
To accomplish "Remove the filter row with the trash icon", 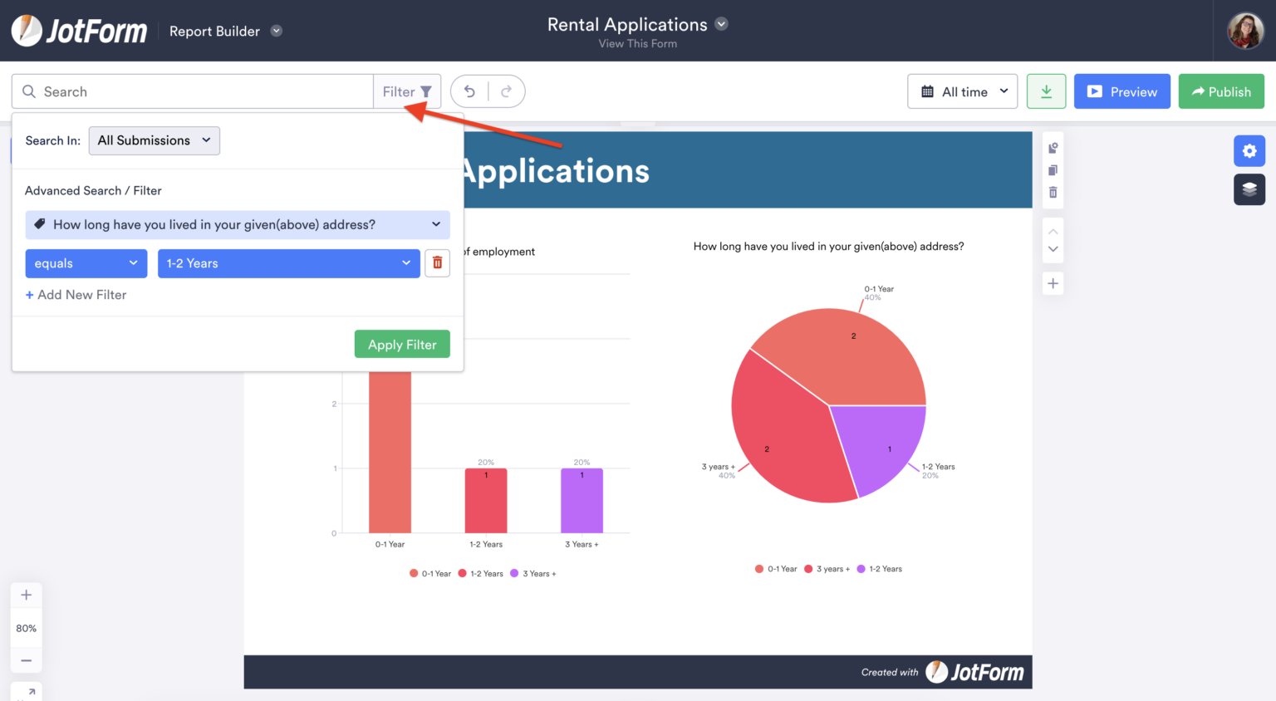I will pos(437,262).
